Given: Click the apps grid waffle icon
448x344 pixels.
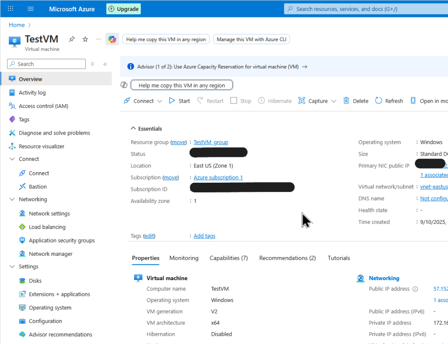Looking at the screenshot, I should (x=11, y=9).
